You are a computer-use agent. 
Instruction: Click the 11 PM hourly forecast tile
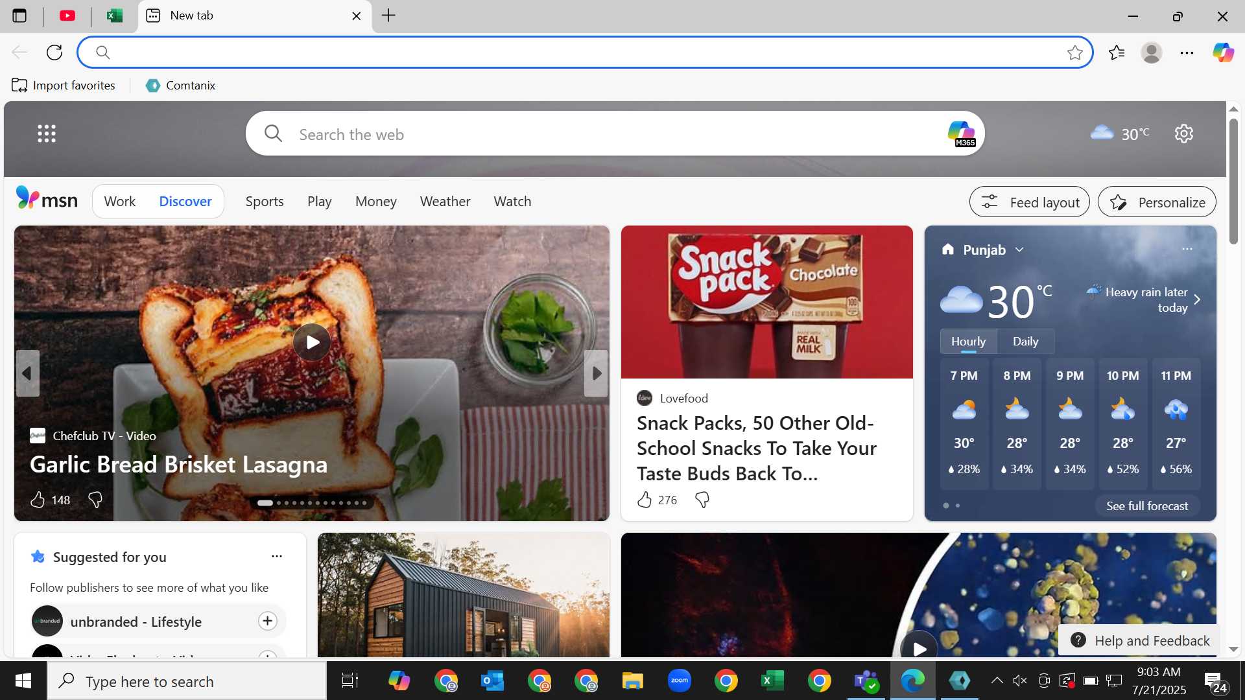[x=1176, y=423]
